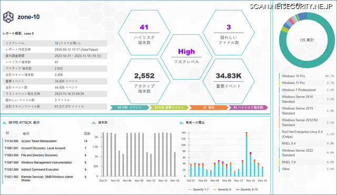Click the 41 ハイリスク端末数 hexagon
Screen dimensions: 337x195
pyautogui.click(x=144, y=33)
